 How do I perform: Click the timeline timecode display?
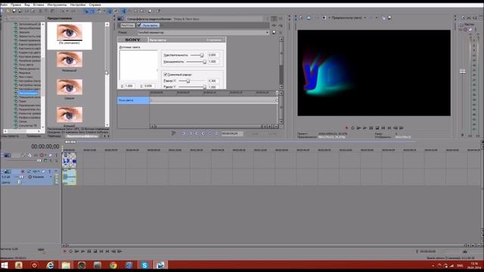tap(45, 147)
